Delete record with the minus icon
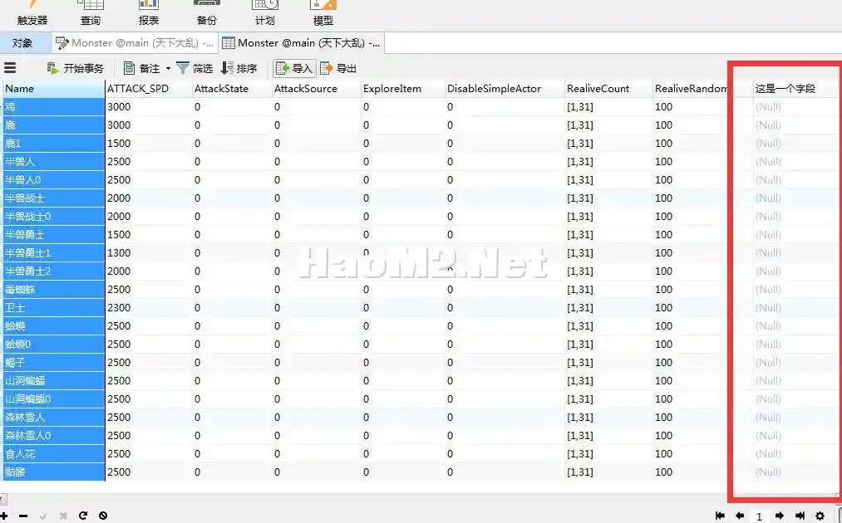The height and width of the screenshot is (523, 842). coord(23,516)
